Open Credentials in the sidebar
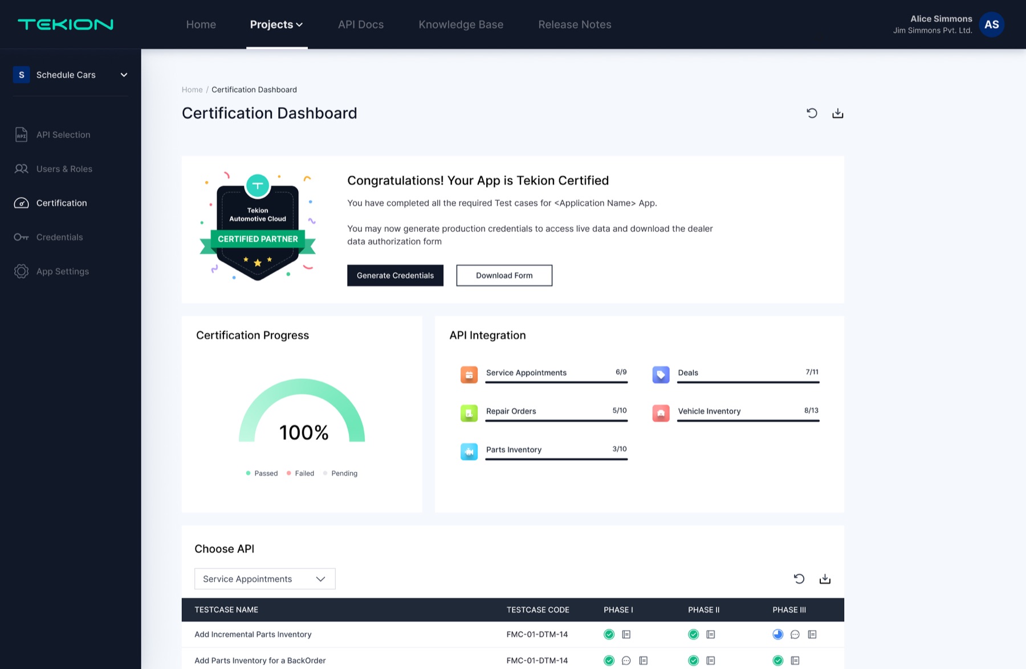The height and width of the screenshot is (669, 1026). [49, 237]
